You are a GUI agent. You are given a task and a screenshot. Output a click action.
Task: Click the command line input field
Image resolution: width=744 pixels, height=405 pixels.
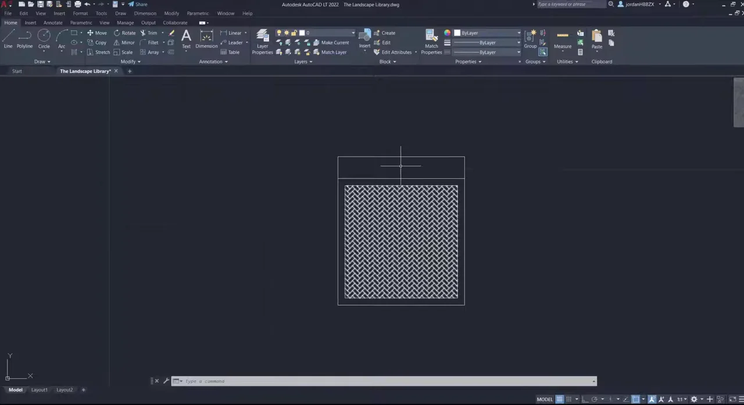(384, 381)
